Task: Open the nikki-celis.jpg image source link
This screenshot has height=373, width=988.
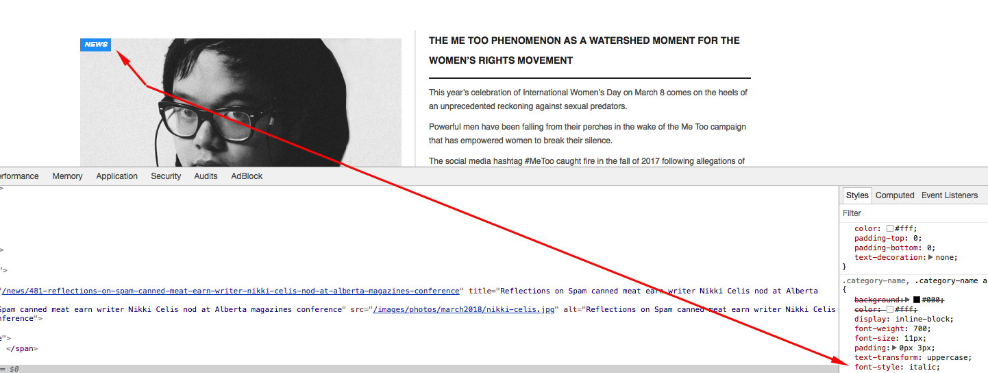Action: pyautogui.click(x=466, y=309)
